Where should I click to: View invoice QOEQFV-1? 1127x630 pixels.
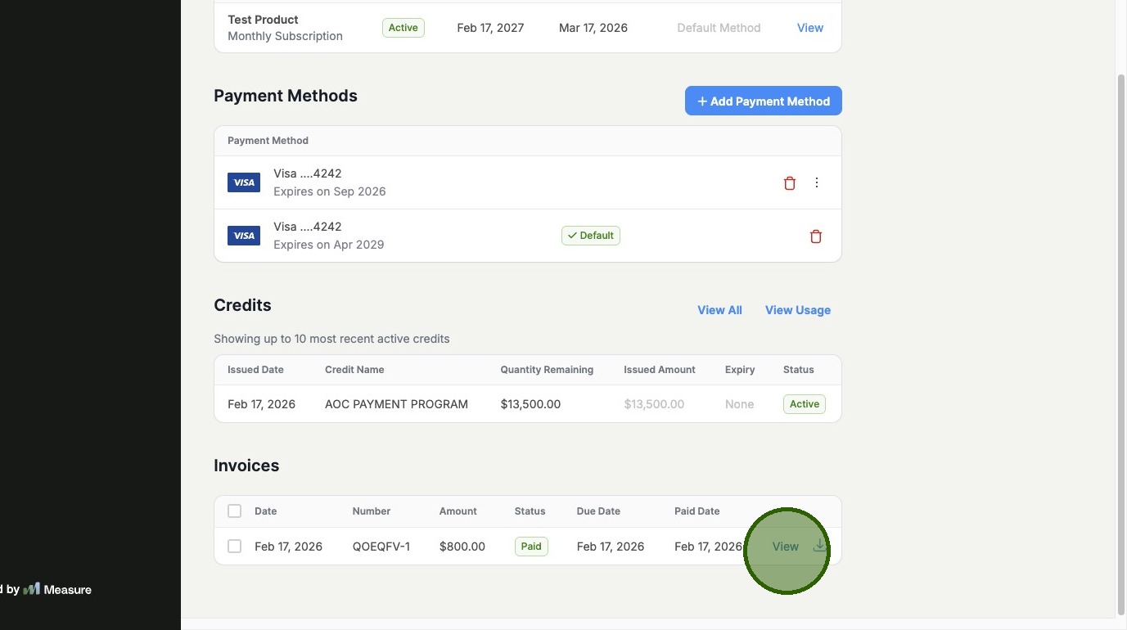(785, 547)
